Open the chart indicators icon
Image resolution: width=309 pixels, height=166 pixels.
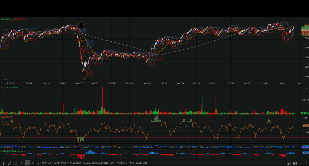point(289,163)
